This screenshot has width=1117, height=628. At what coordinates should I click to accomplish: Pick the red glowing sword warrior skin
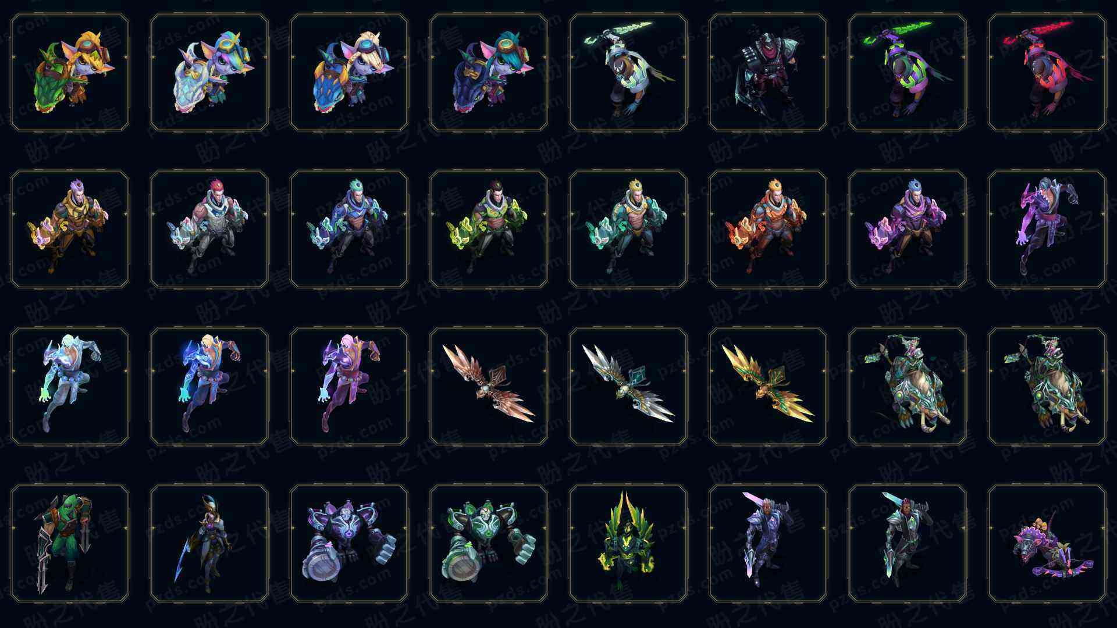[1047, 72]
